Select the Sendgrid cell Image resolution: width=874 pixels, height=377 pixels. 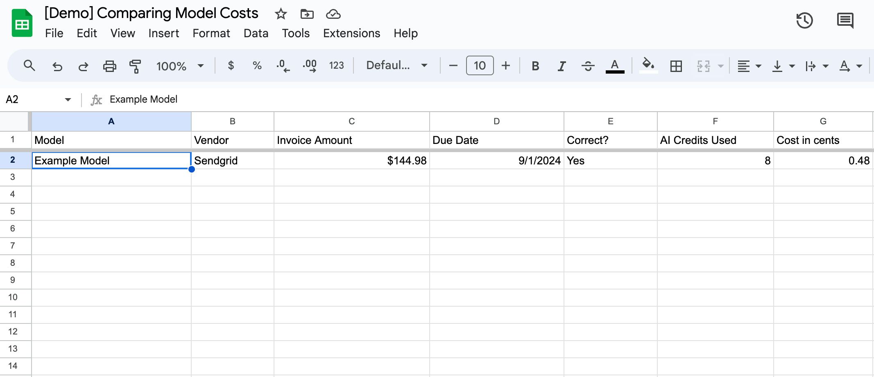[233, 160]
